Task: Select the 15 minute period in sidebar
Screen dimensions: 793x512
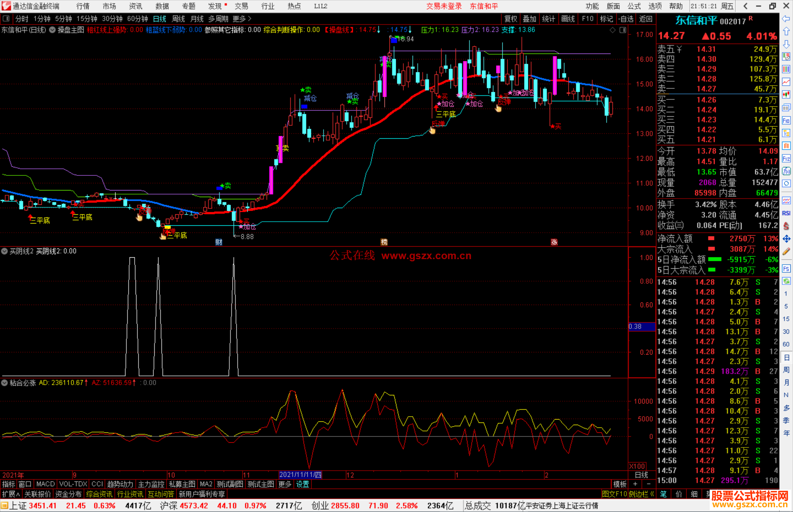Action: point(786,319)
